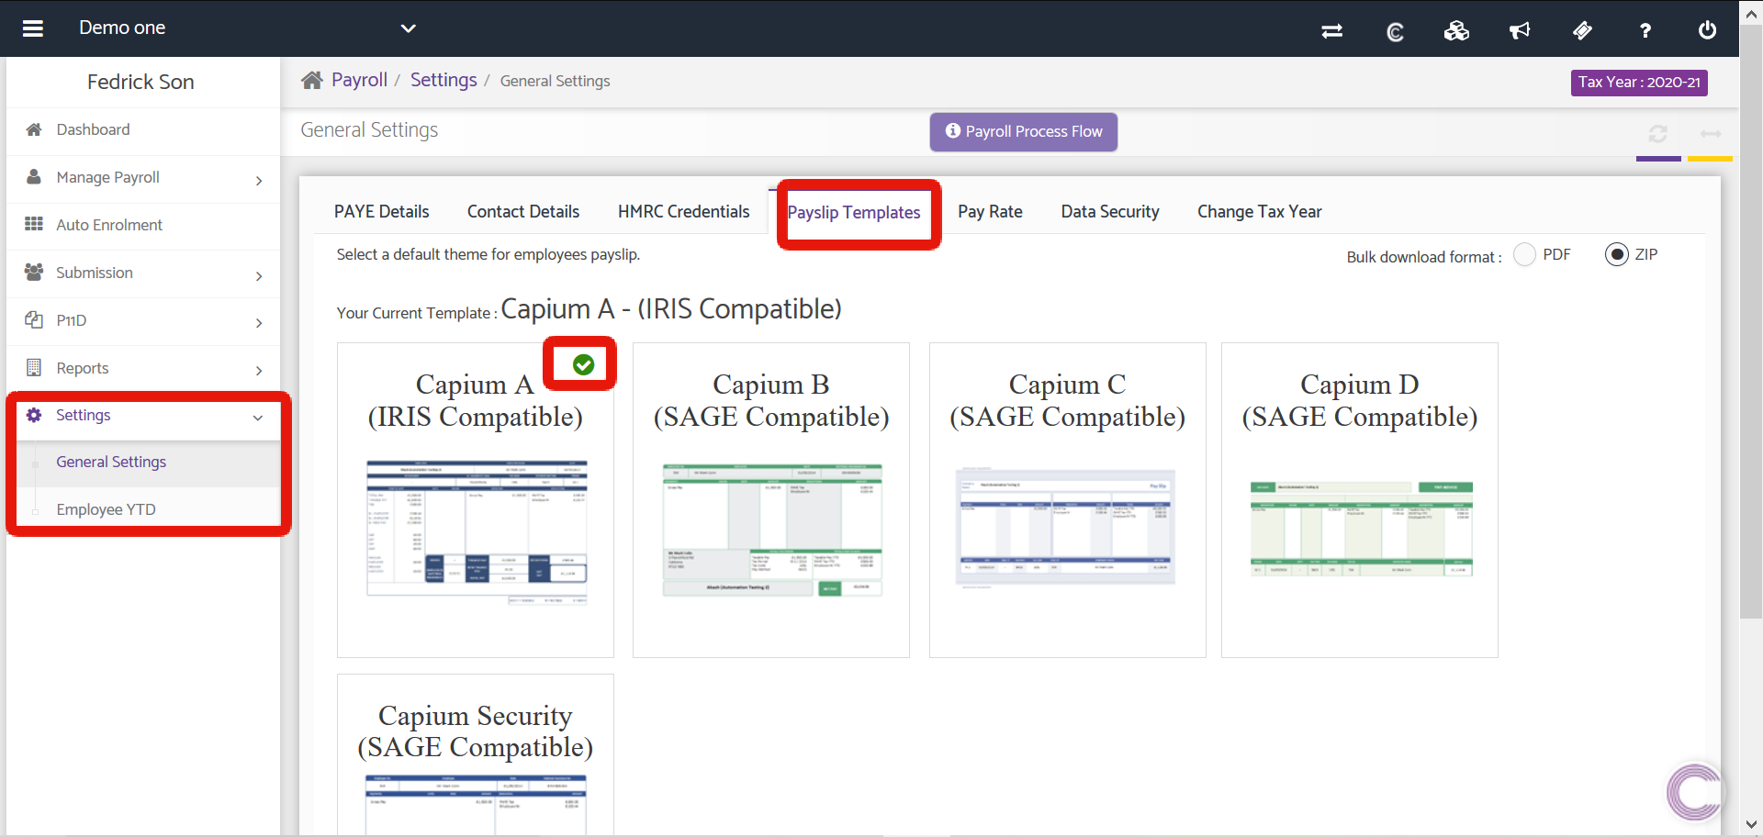Image resolution: width=1763 pixels, height=837 pixels.
Task: Switch to HMRC Credentials tab
Action: 684,211
